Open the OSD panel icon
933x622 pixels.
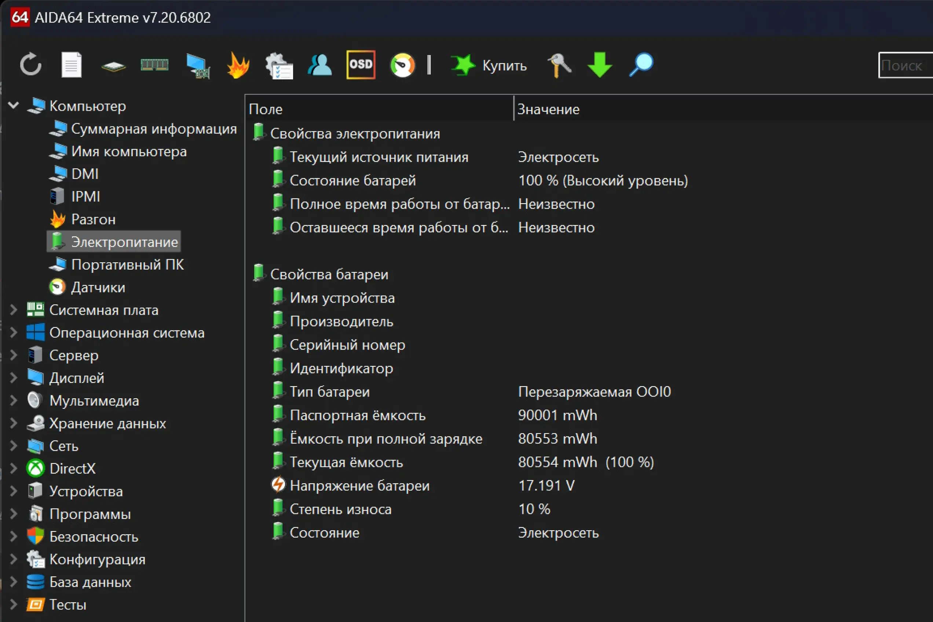pyautogui.click(x=361, y=65)
